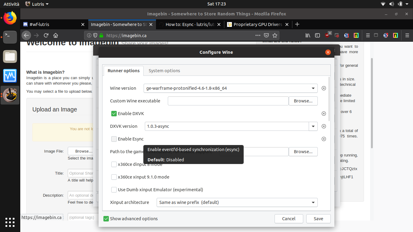Focus the Custom Wine executable field
This screenshot has height=232, width=413.
pyautogui.click(x=228, y=101)
